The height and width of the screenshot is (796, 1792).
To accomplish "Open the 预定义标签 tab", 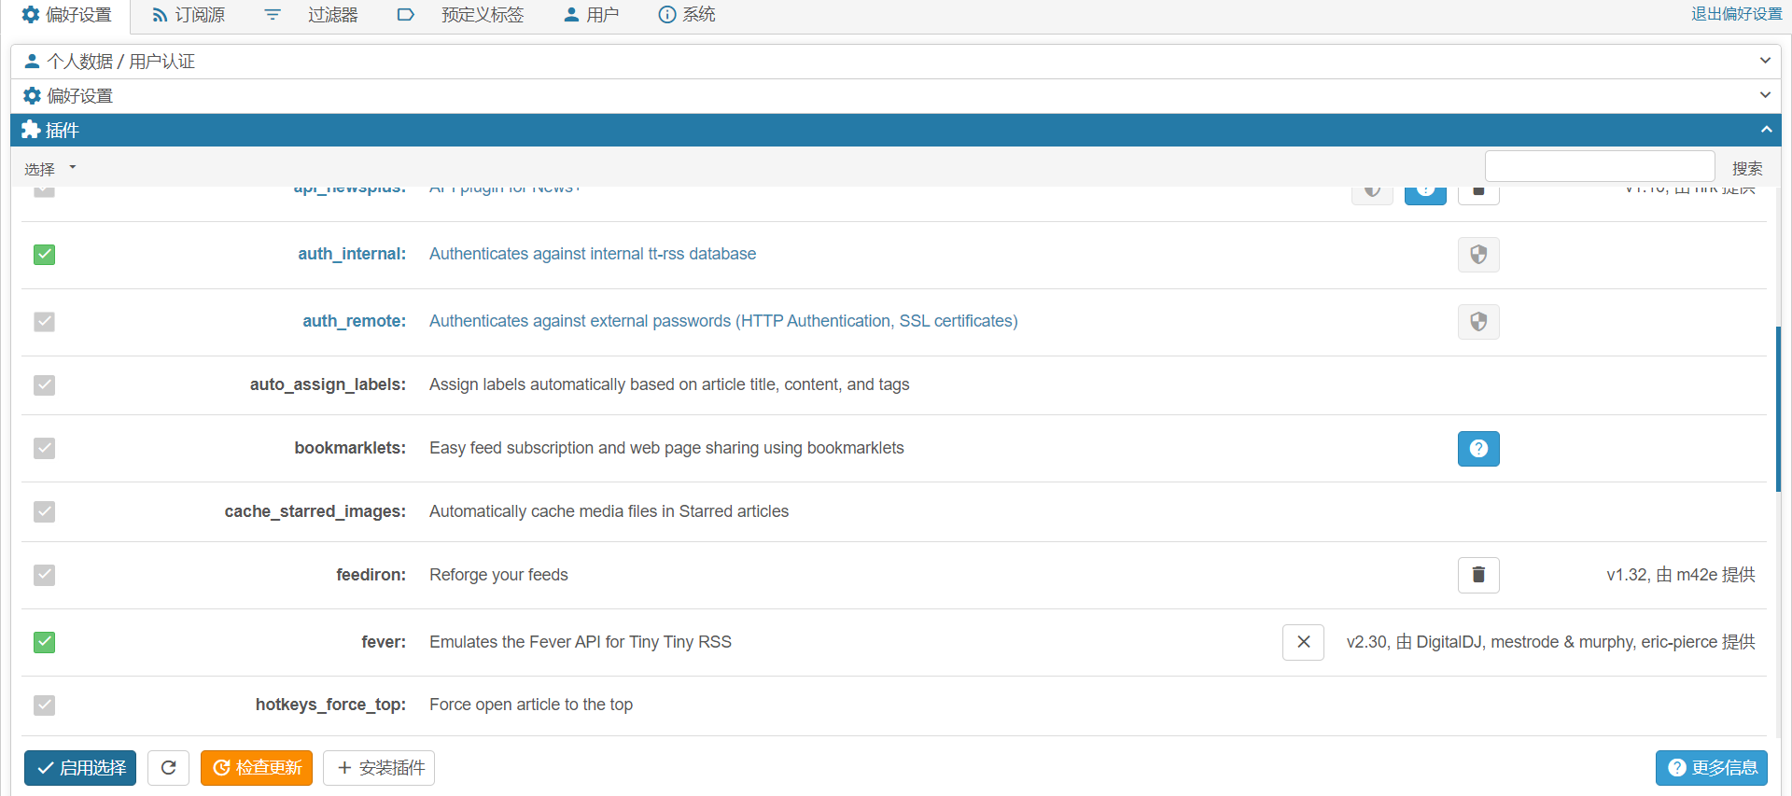I will (x=461, y=15).
